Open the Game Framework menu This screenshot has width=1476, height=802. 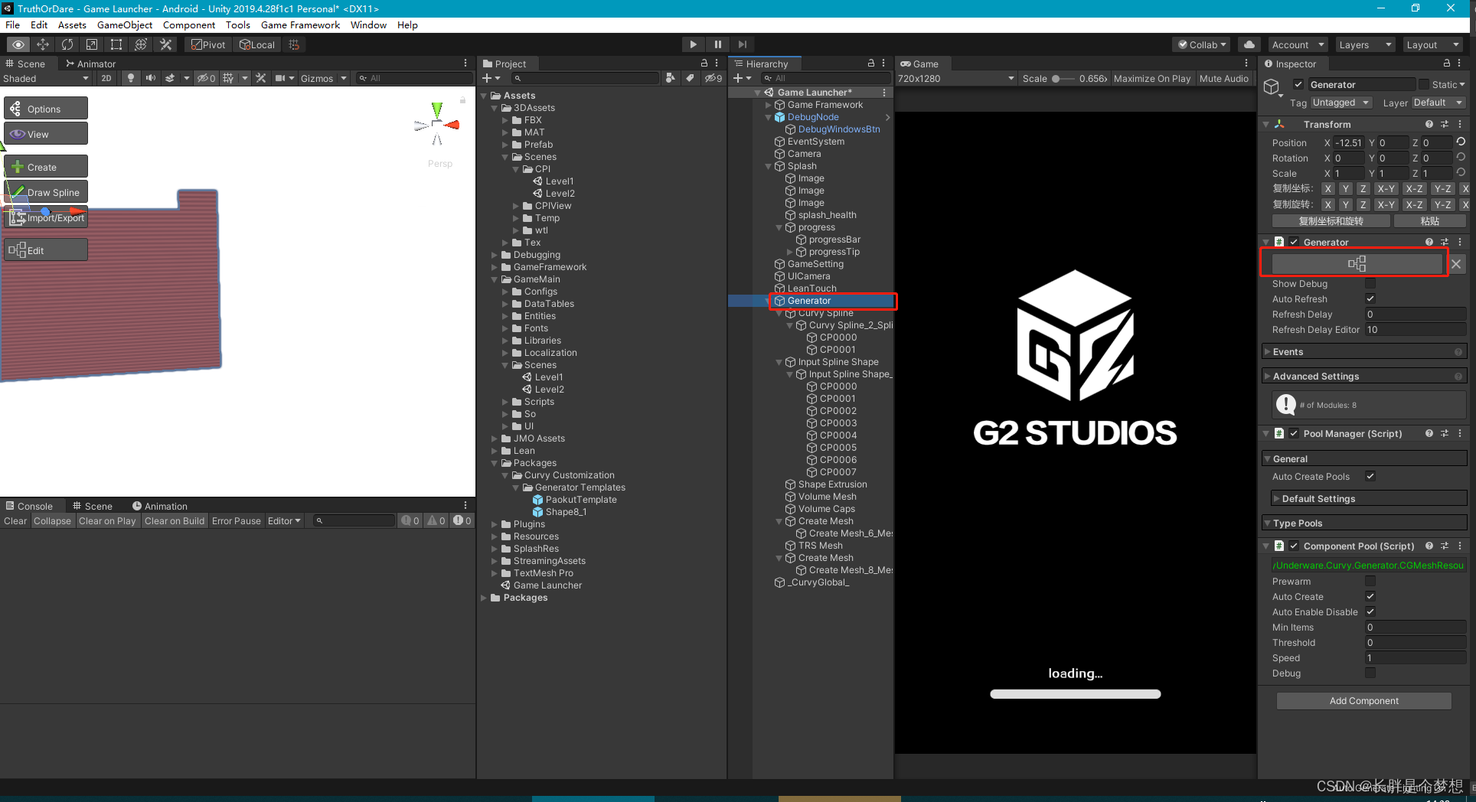(x=300, y=24)
